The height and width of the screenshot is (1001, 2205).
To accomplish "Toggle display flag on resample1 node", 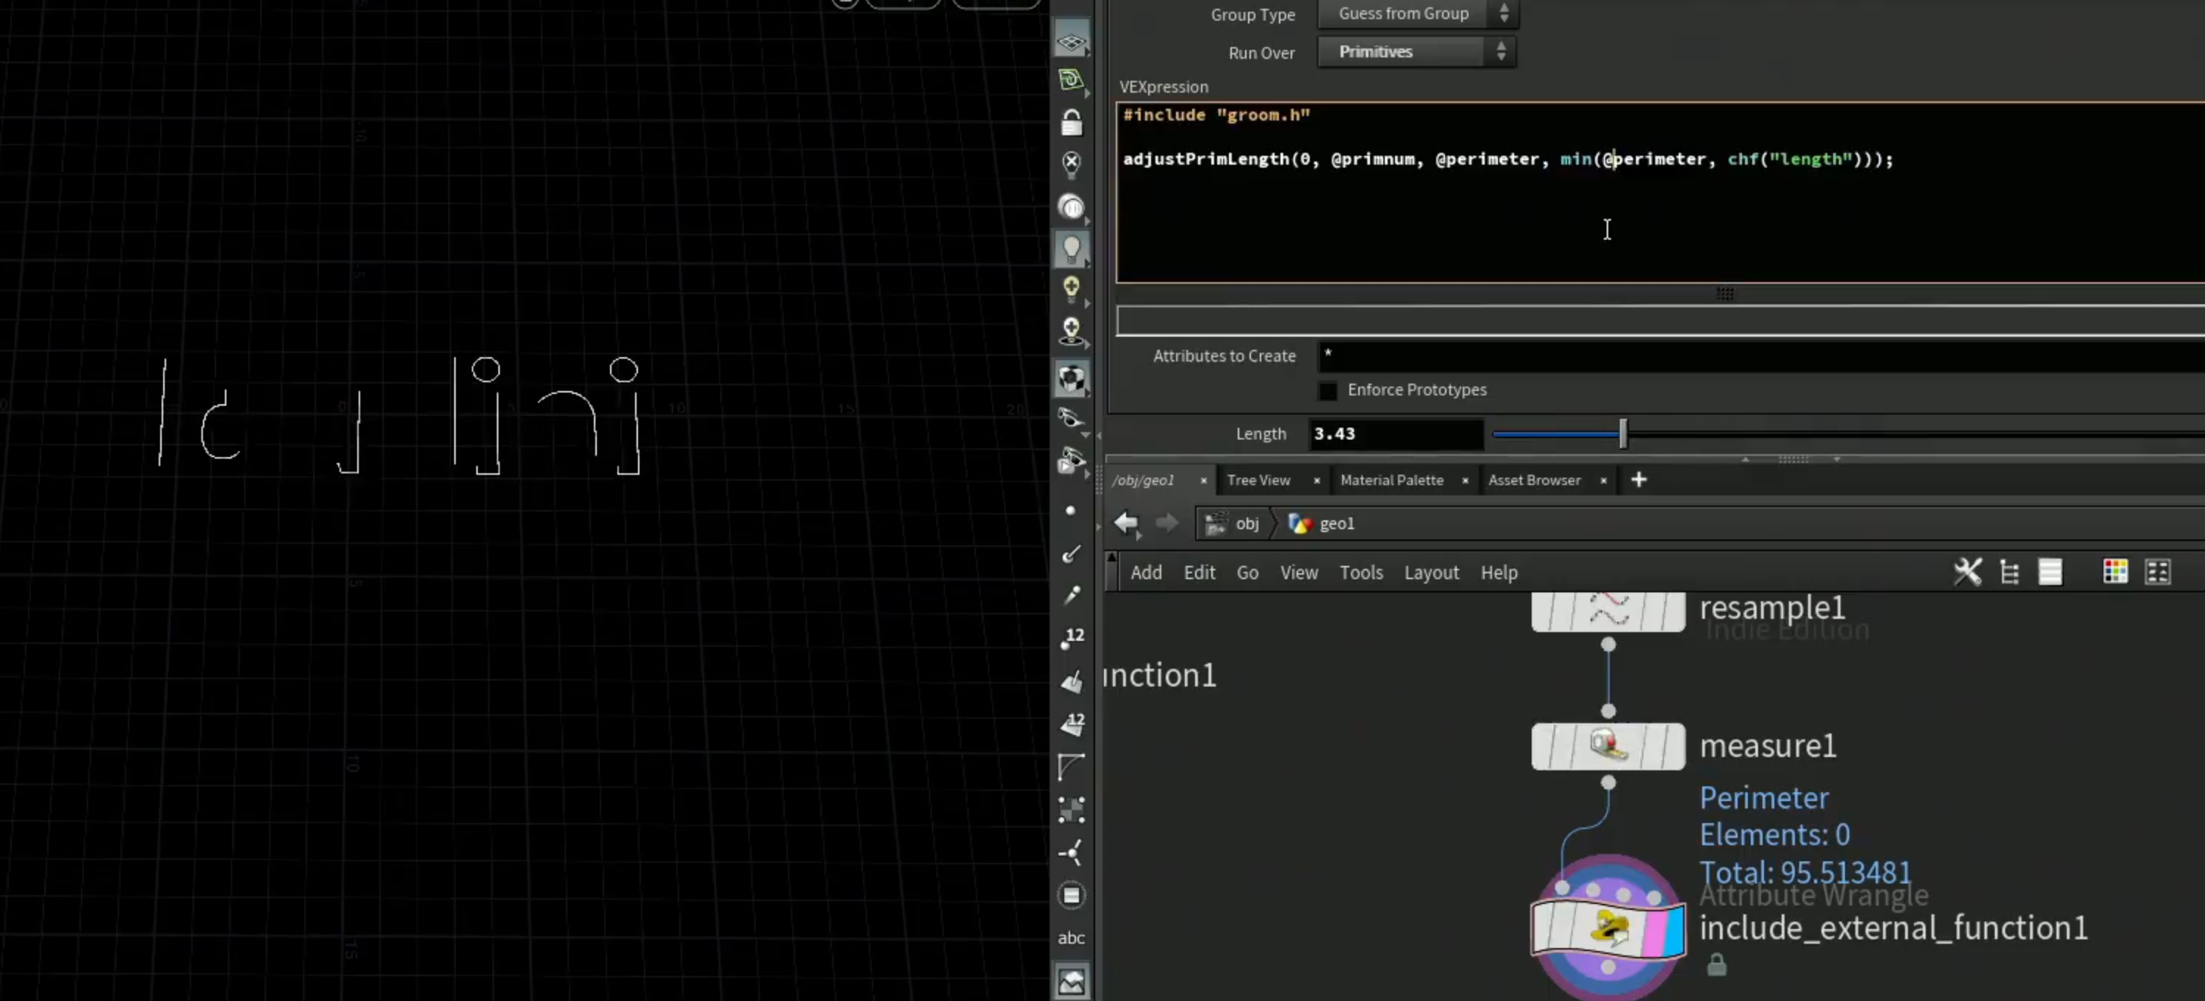I will coord(1674,611).
